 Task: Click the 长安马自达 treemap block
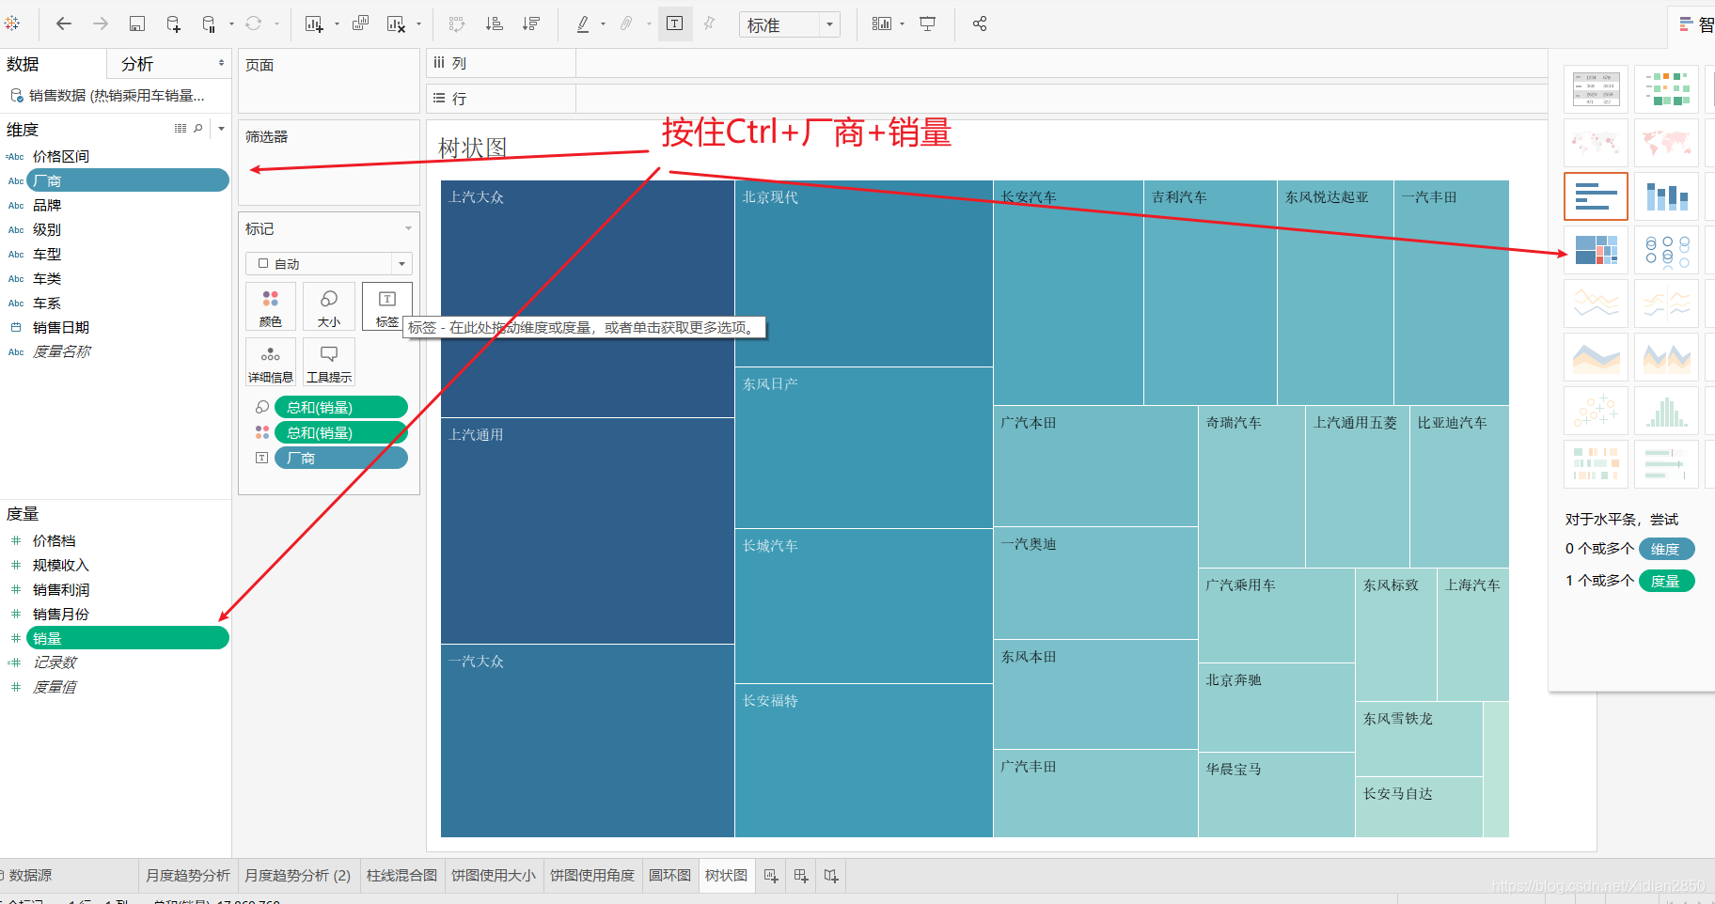[1419, 807]
